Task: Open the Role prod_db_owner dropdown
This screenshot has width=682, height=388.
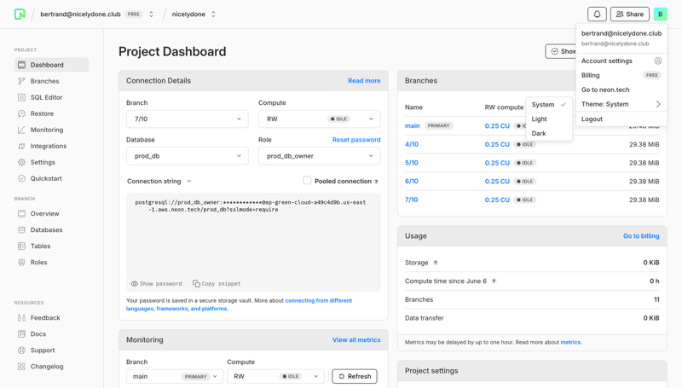Action: point(319,156)
